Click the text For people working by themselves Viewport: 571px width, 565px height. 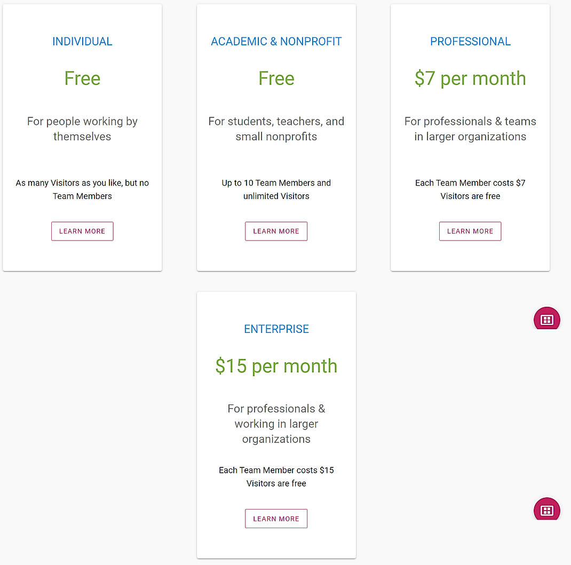coord(82,129)
